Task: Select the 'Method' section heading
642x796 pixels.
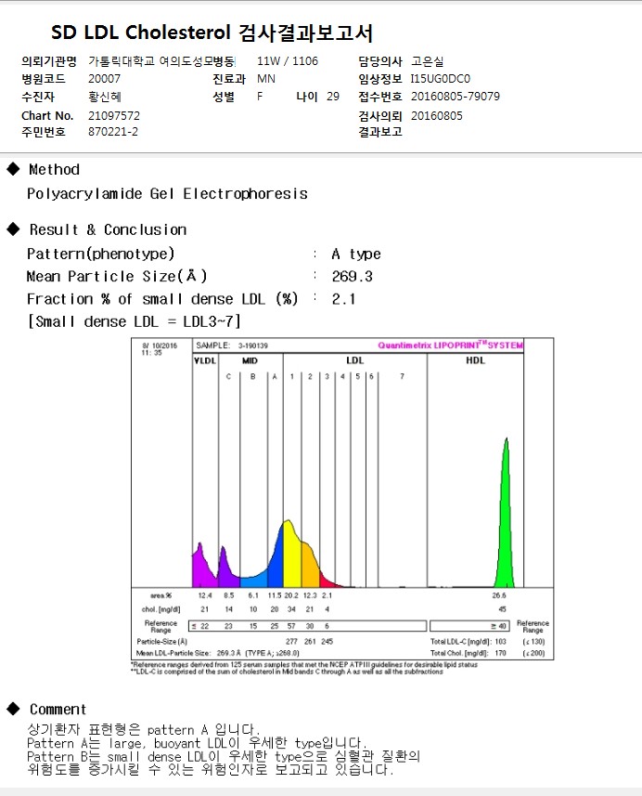Action: point(54,170)
